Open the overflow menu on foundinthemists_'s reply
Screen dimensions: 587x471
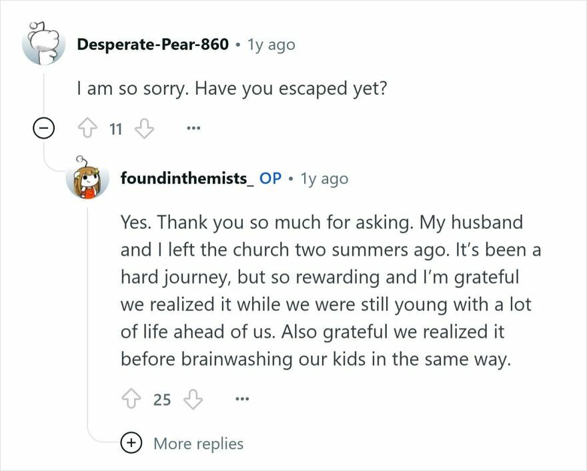click(x=241, y=398)
